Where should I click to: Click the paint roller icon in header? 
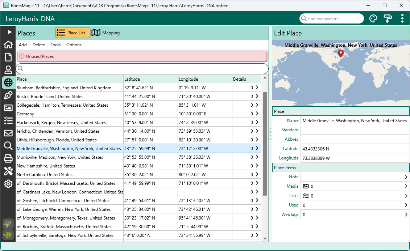pos(388,18)
